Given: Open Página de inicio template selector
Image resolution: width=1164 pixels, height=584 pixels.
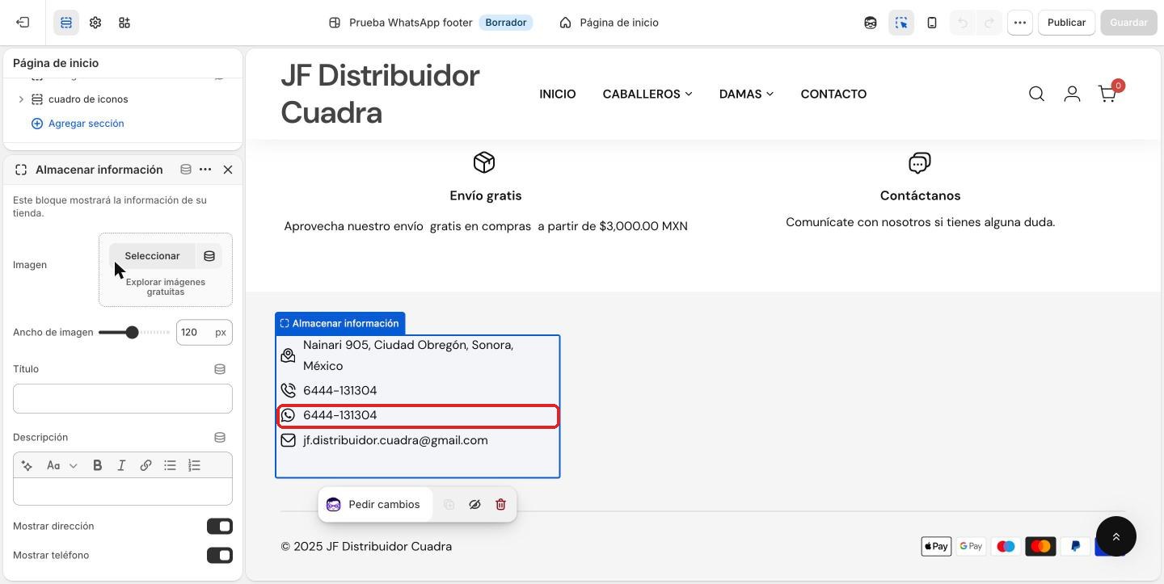Looking at the screenshot, I should click(x=609, y=23).
